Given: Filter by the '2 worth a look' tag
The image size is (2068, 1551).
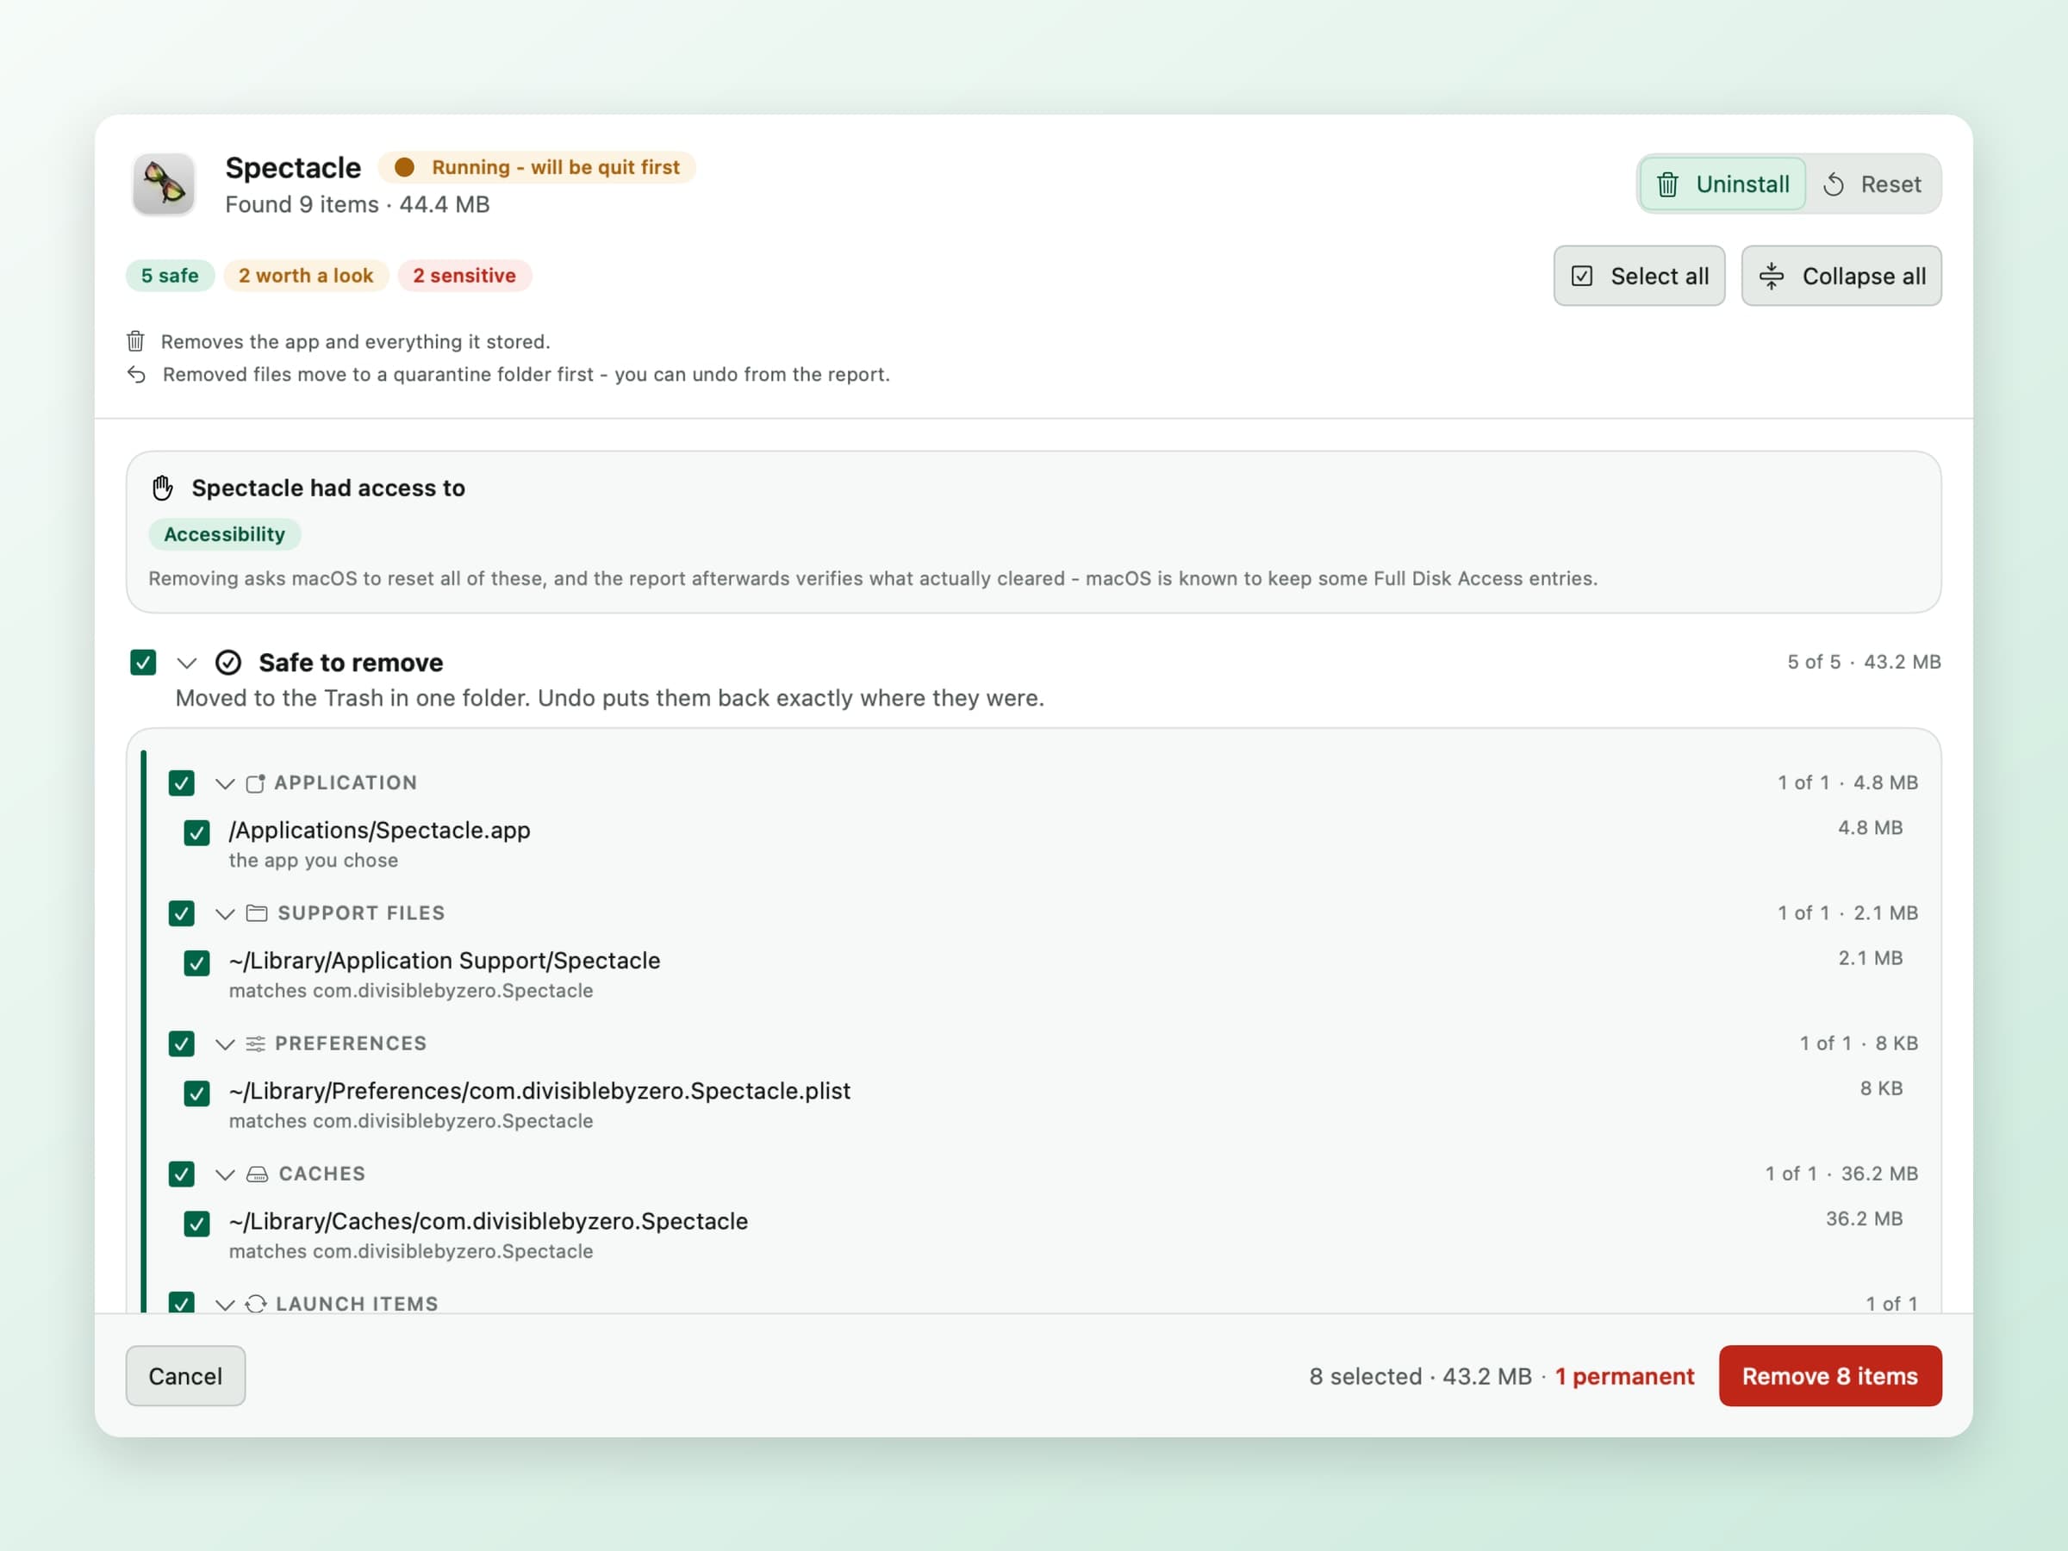Looking at the screenshot, I should (306, 276).
